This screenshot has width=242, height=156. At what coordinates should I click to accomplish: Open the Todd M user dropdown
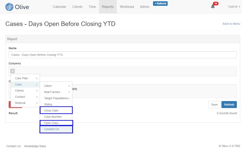tap(234, 7)
